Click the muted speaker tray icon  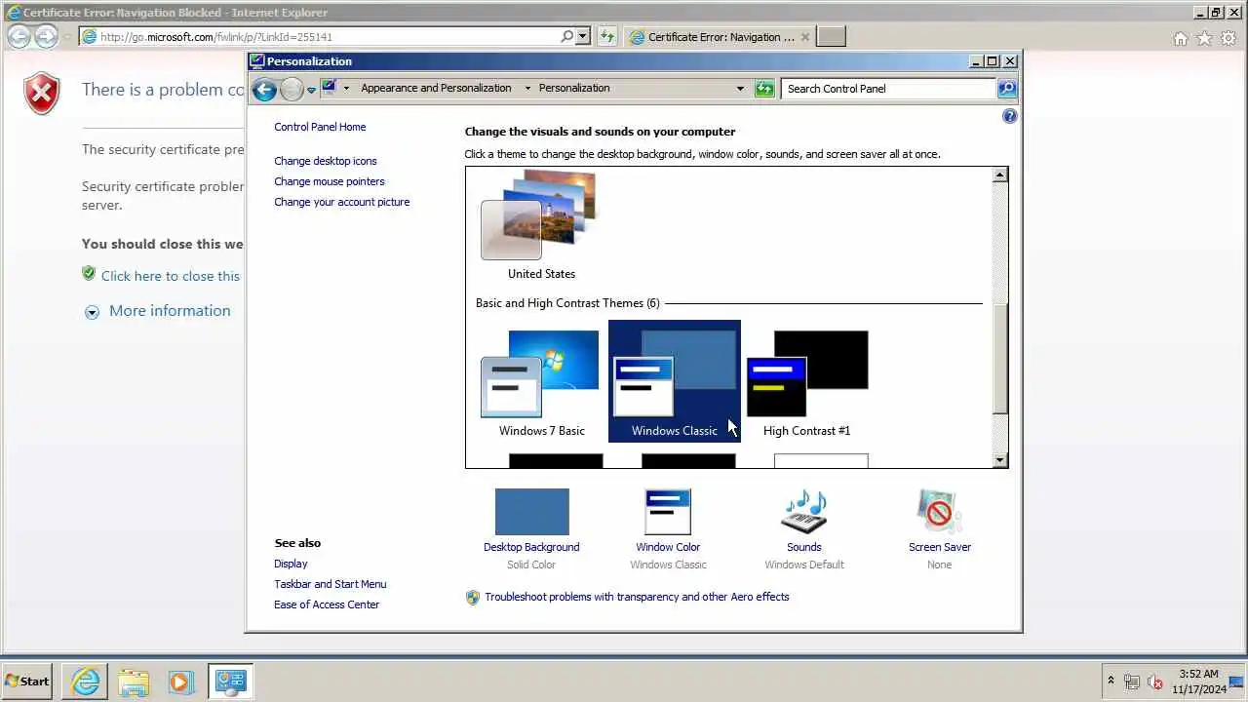pos(1155,682)
